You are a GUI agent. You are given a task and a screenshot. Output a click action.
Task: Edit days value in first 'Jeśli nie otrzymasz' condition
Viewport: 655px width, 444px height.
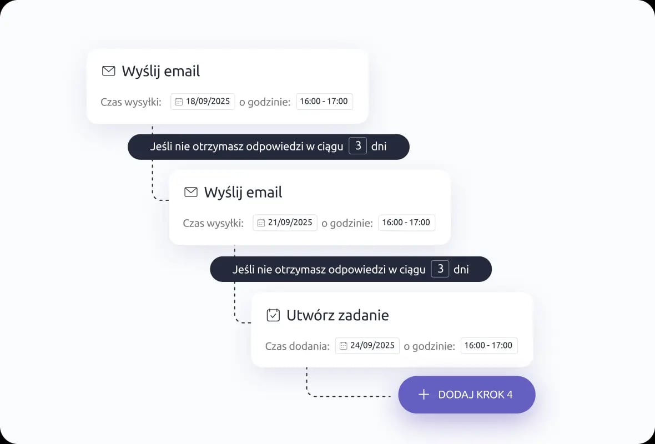coord(357,146)
